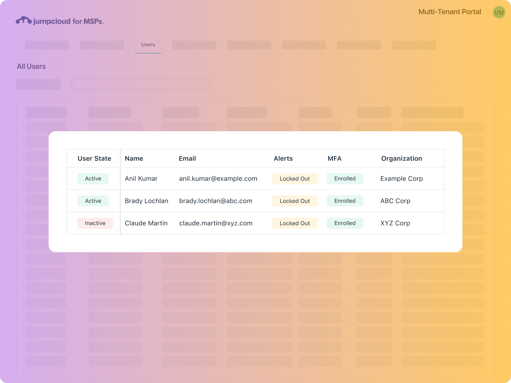Sort by the MFA column header
The image size is (511, 383).
tap(335, 159)
